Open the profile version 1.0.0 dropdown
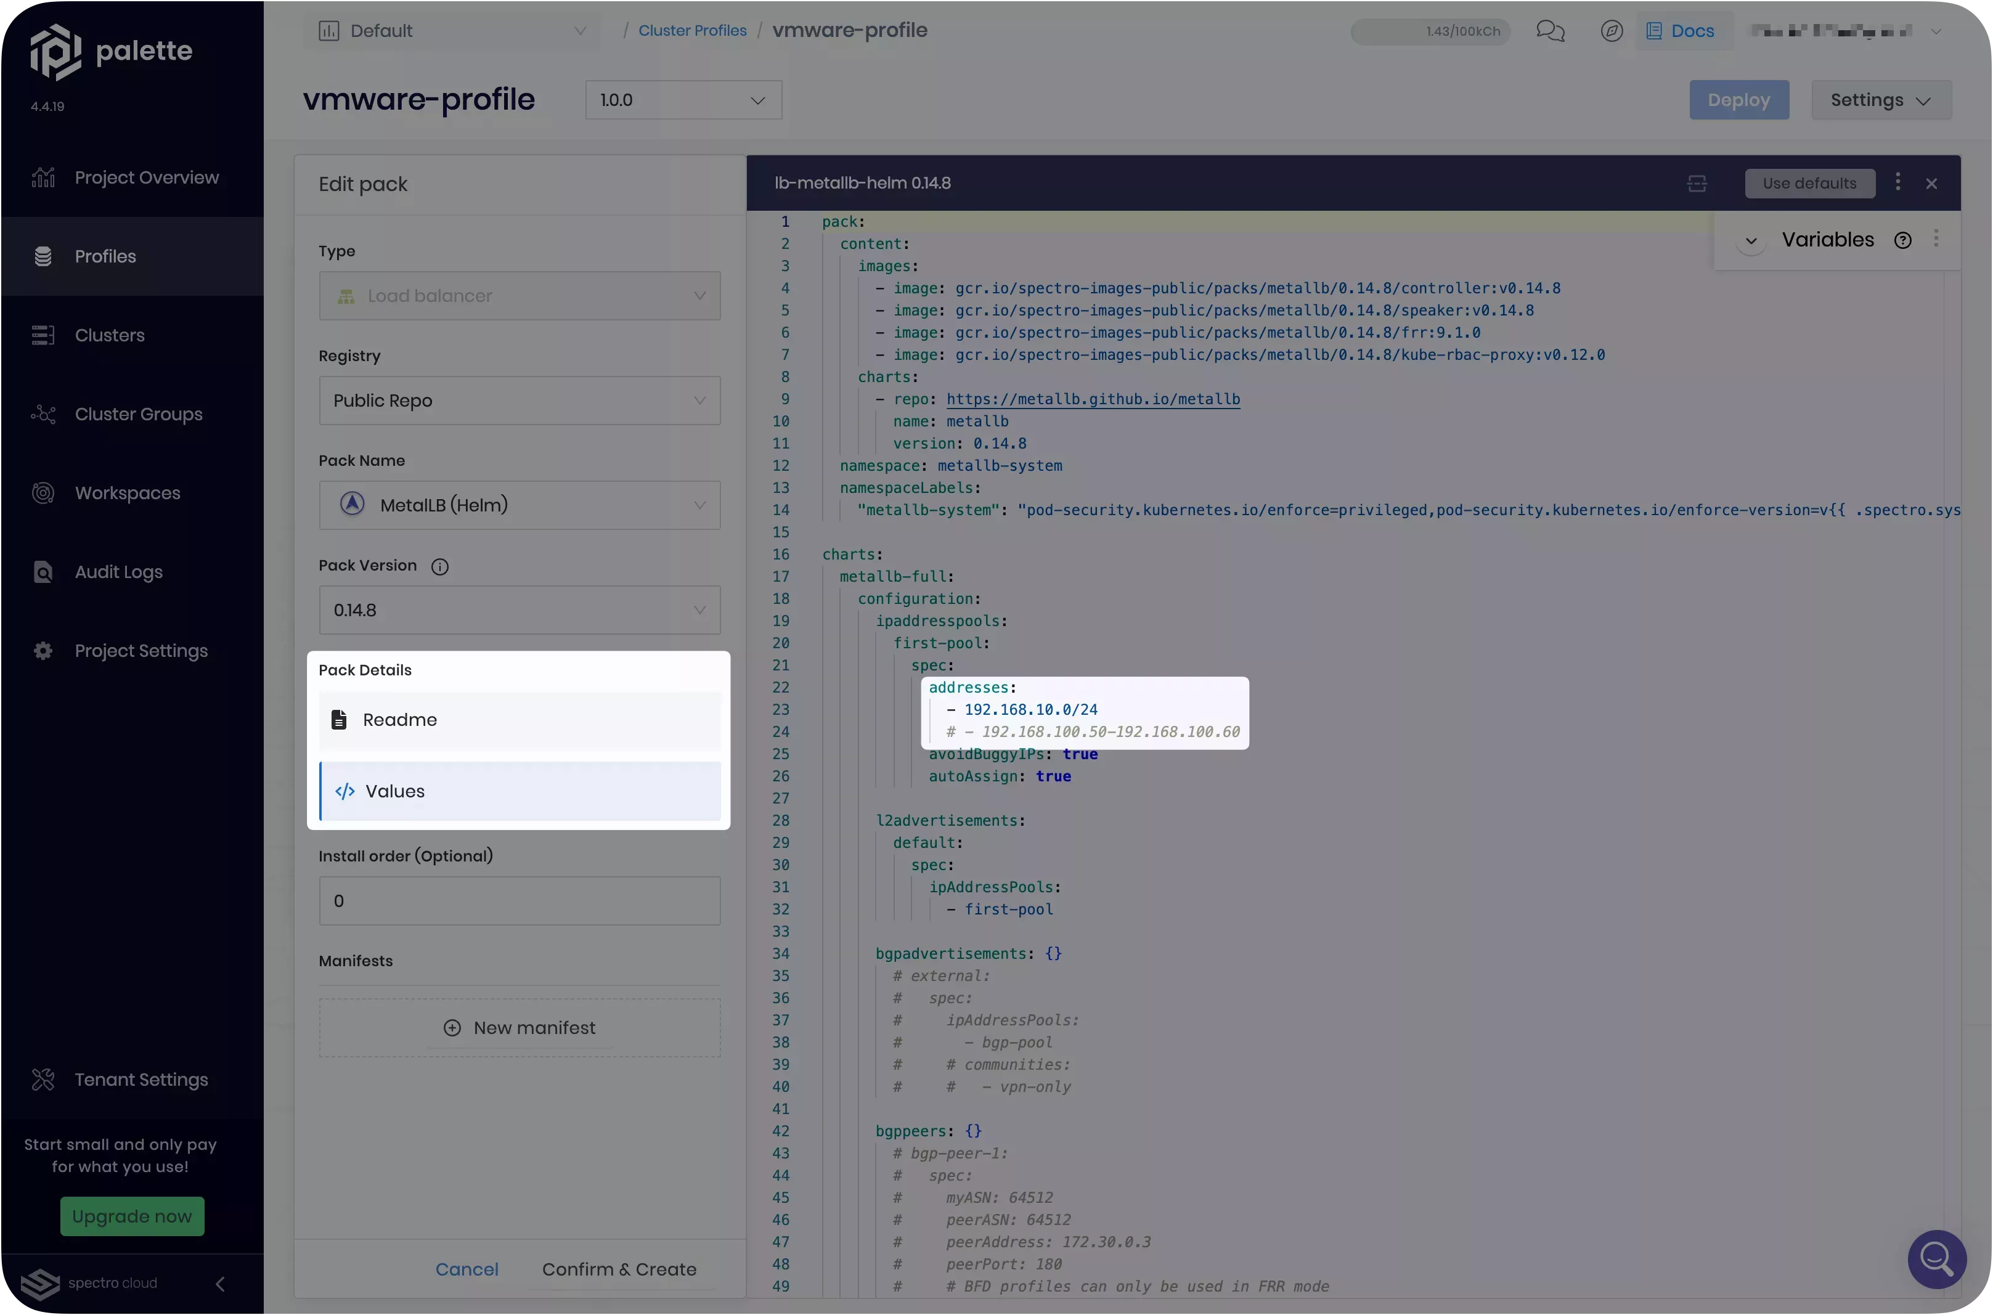This screenshot has height=1315, width=1993. pyautogui.click(x=682, y=100)
